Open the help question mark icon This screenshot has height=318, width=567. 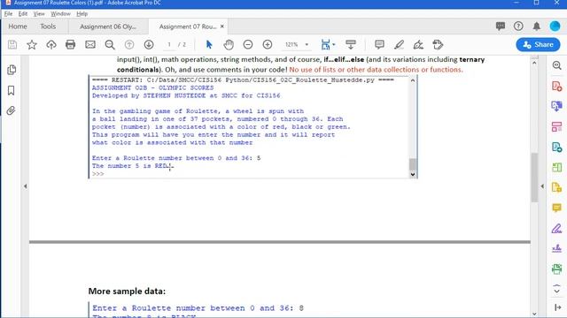518,26
